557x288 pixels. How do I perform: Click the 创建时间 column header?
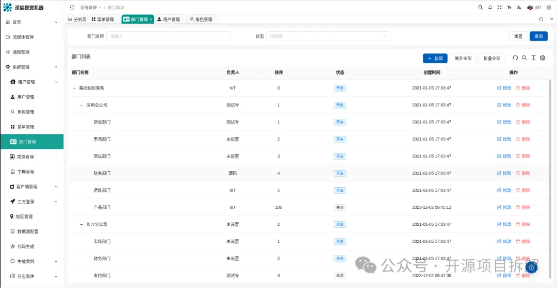[432, 73]
